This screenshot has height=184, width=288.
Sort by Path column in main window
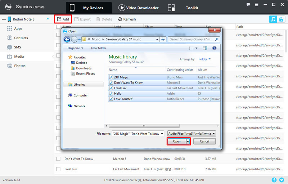(x=239, y=27)
